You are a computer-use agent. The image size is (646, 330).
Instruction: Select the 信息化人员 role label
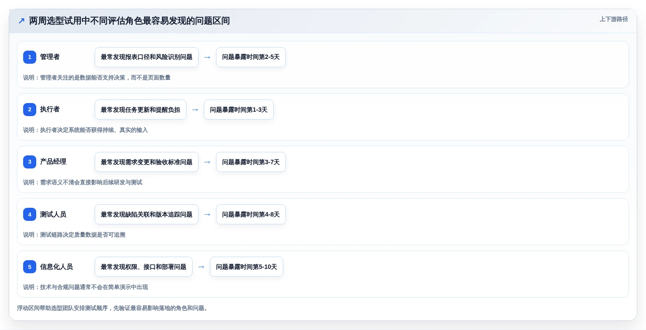point(56,267)
